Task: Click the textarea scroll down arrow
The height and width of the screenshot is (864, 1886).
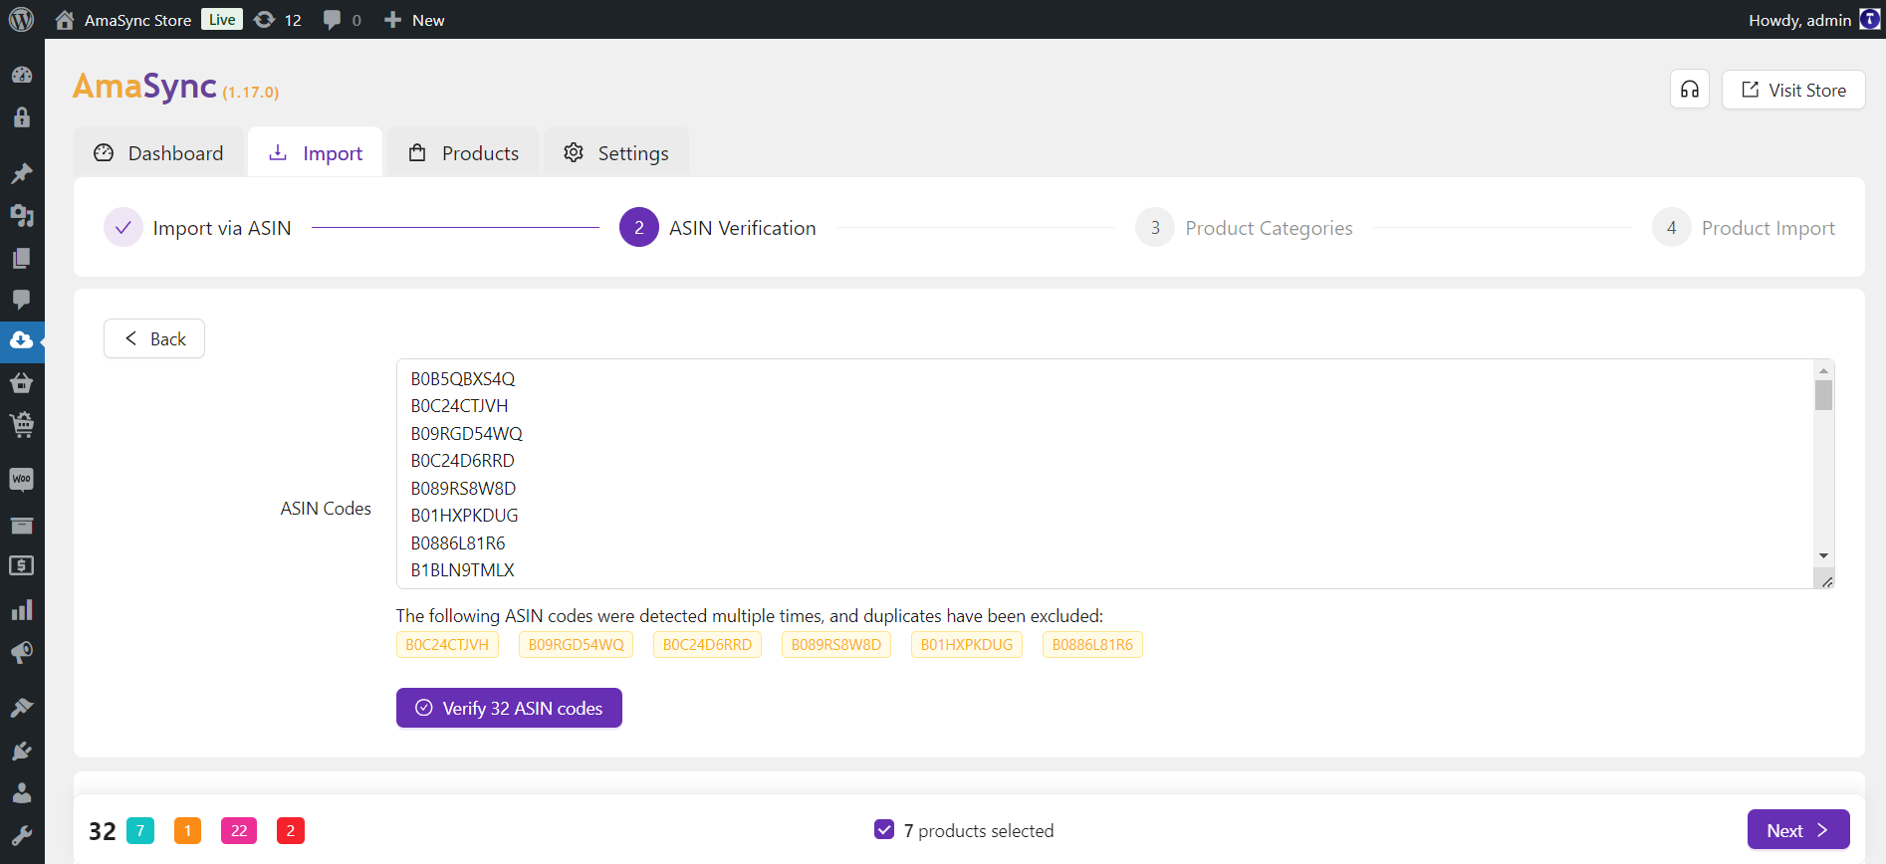Action: pyautogui.click(x=1824, y=555)
